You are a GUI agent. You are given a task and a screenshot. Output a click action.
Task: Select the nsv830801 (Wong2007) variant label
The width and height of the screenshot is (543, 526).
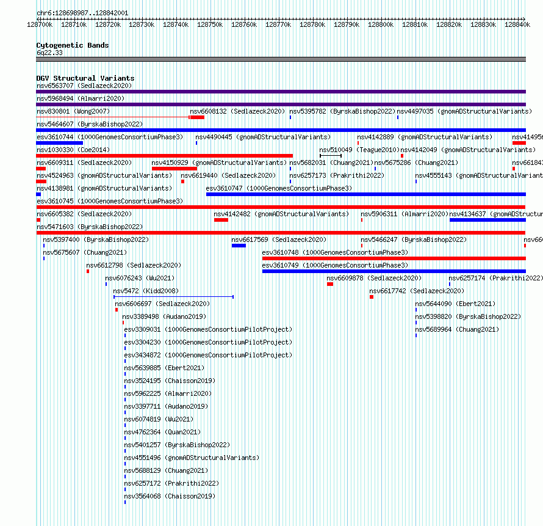[x=73, y=111]
